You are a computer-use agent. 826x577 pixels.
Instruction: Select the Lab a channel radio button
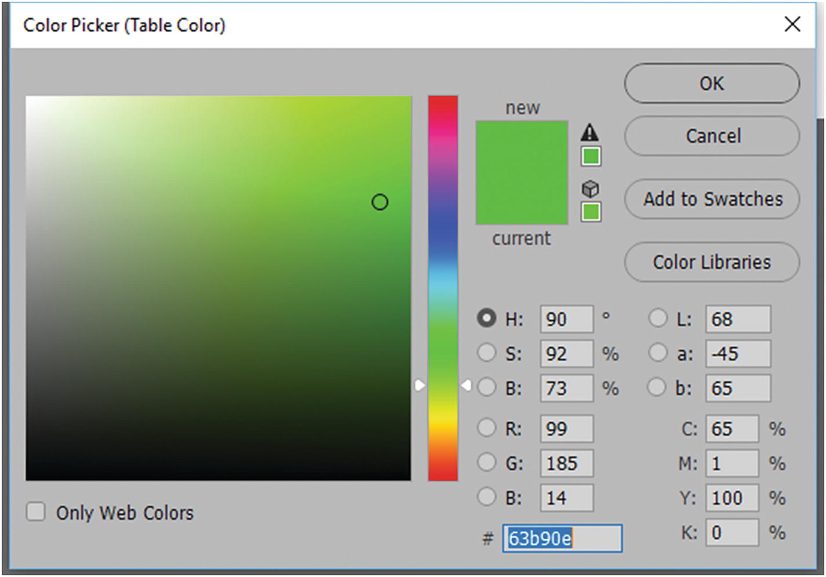pos(657,353)
